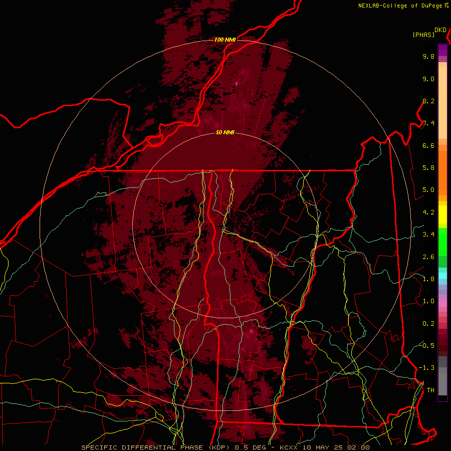Click the 0.2 legend value
The image size is (451, 451).
pos(428,324)
